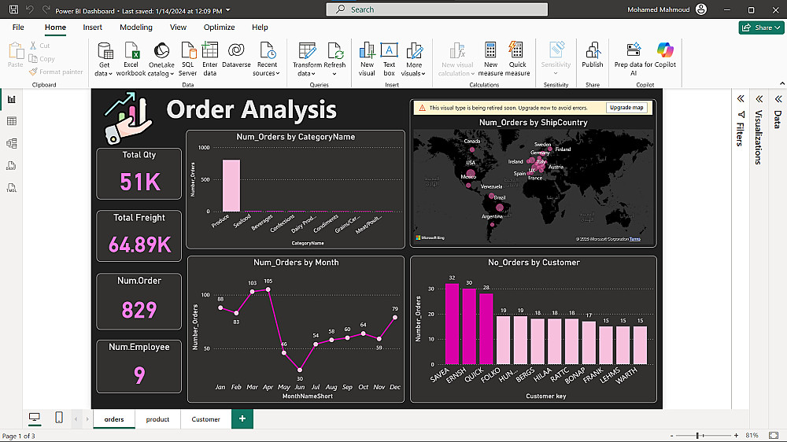The image size is (787, 442).
Task: Open DAX query view in sidebar
Action: pyautogui.click(x=12, y=166)
